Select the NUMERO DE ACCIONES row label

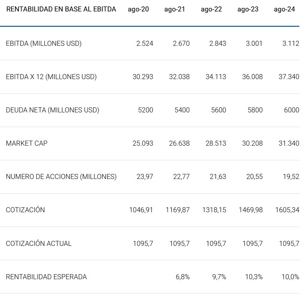pyautogui.click(x=61, y=177)
